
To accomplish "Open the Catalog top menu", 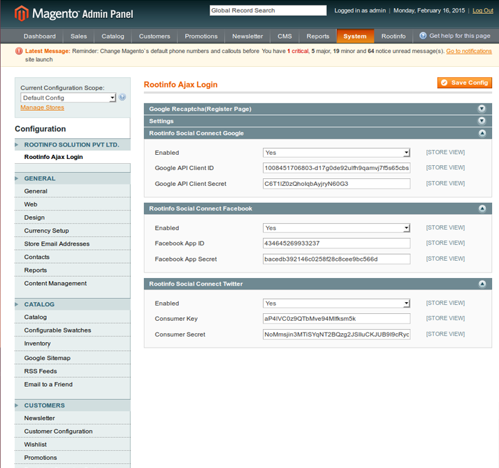I will click(x=113, y=36).
